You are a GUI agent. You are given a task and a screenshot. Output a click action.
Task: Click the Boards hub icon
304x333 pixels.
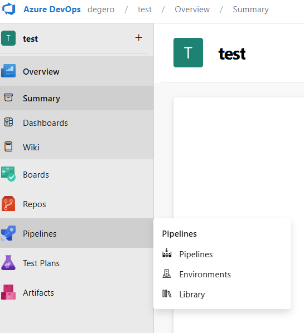[8, 174]
